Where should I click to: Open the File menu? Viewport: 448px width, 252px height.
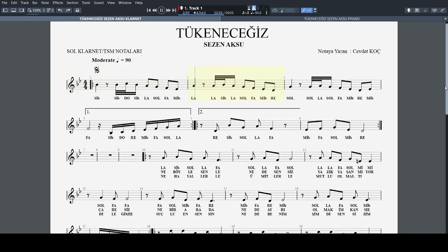click(5, 3)
